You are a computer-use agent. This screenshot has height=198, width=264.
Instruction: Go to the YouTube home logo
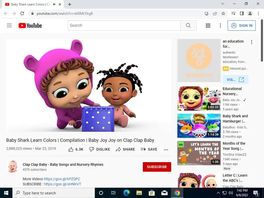(30, 26)
